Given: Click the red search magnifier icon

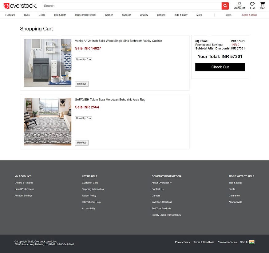Looking at the screenshot, I should [x=225, y=6].
